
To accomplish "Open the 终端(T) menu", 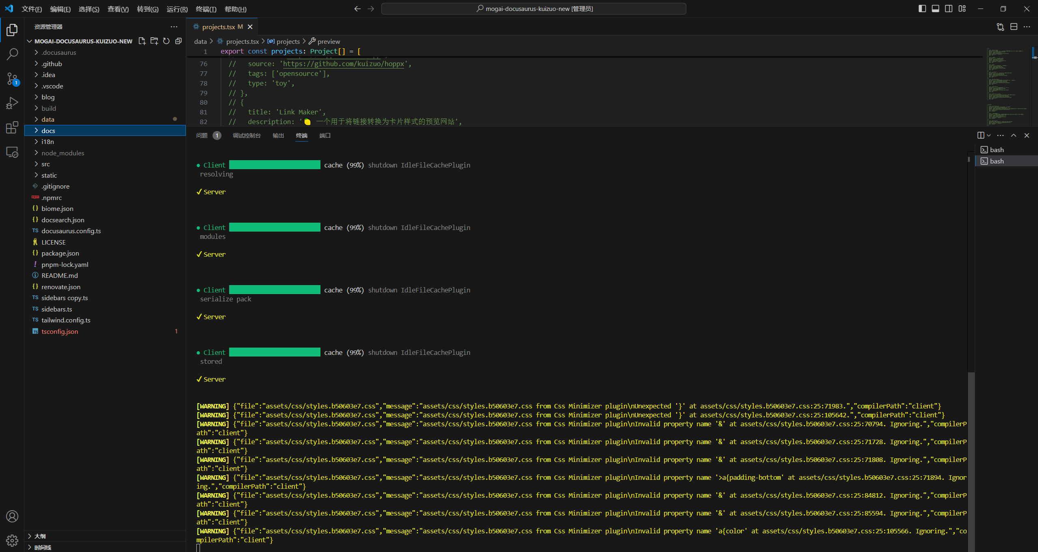I will [206, 9].
